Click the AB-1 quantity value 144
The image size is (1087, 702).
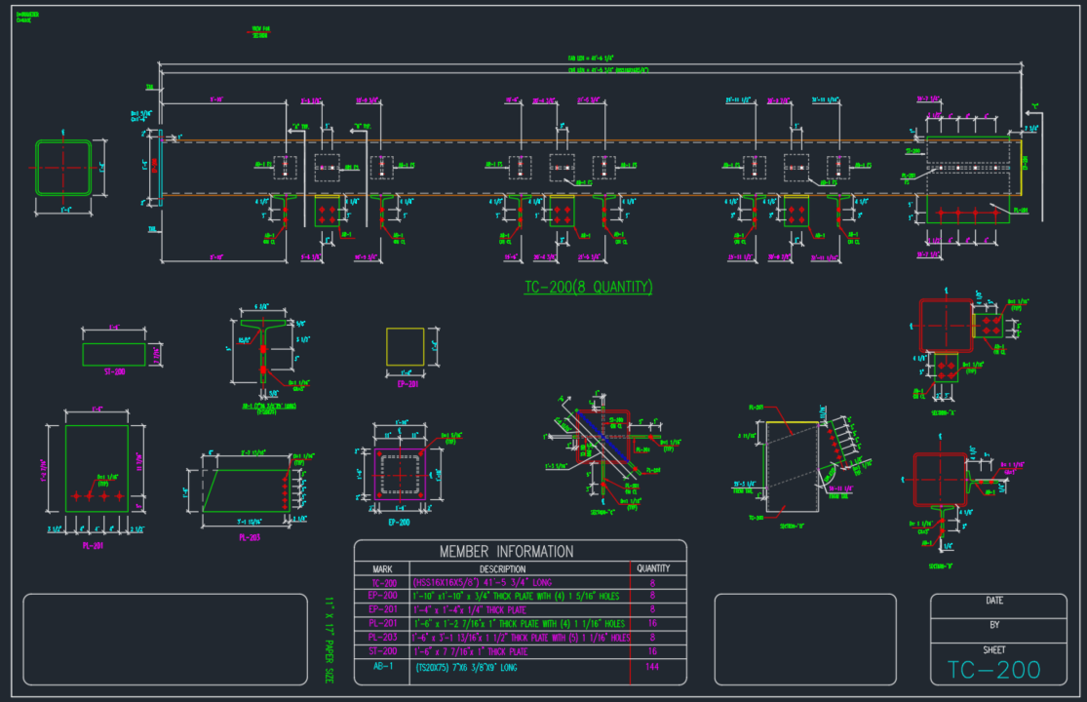(x=652, y=668)
